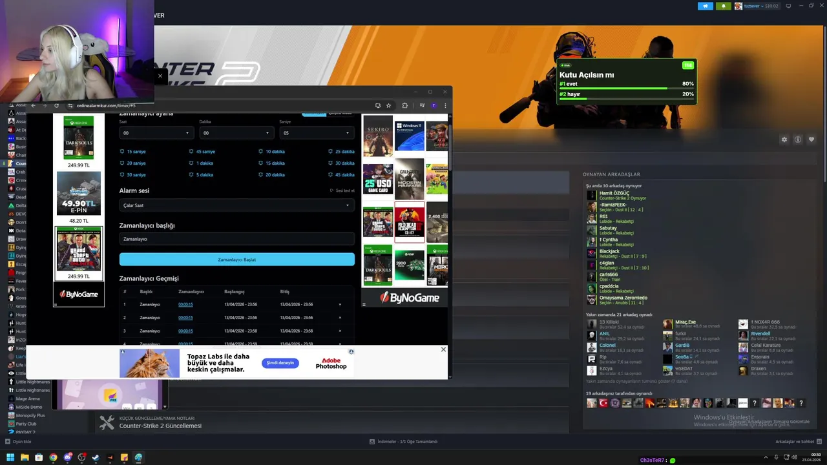Open Chrome from the taskbar
The height and width of the screenshot is (465, 827).
point(53,458)
